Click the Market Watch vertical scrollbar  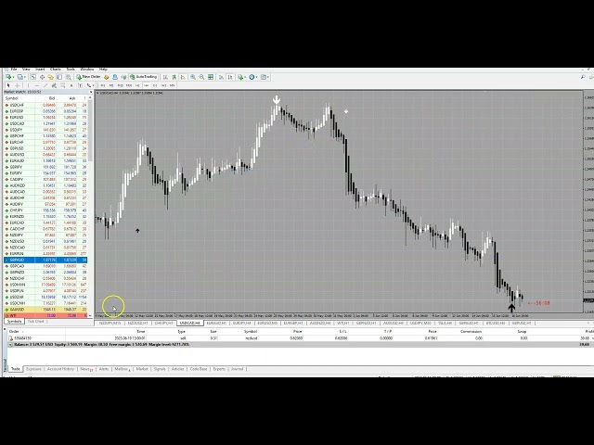(90, 185)
